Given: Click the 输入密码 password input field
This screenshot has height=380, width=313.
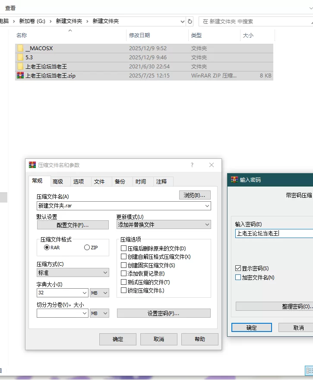Looking at the screenshot, I should [274, 233].
